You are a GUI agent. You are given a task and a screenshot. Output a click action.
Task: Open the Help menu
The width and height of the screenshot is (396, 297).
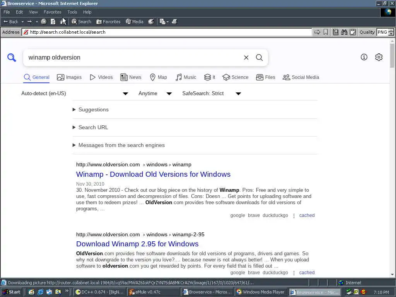click(x=87, y=12)
